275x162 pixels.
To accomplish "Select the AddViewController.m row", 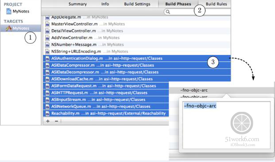I will coord(137,38).
